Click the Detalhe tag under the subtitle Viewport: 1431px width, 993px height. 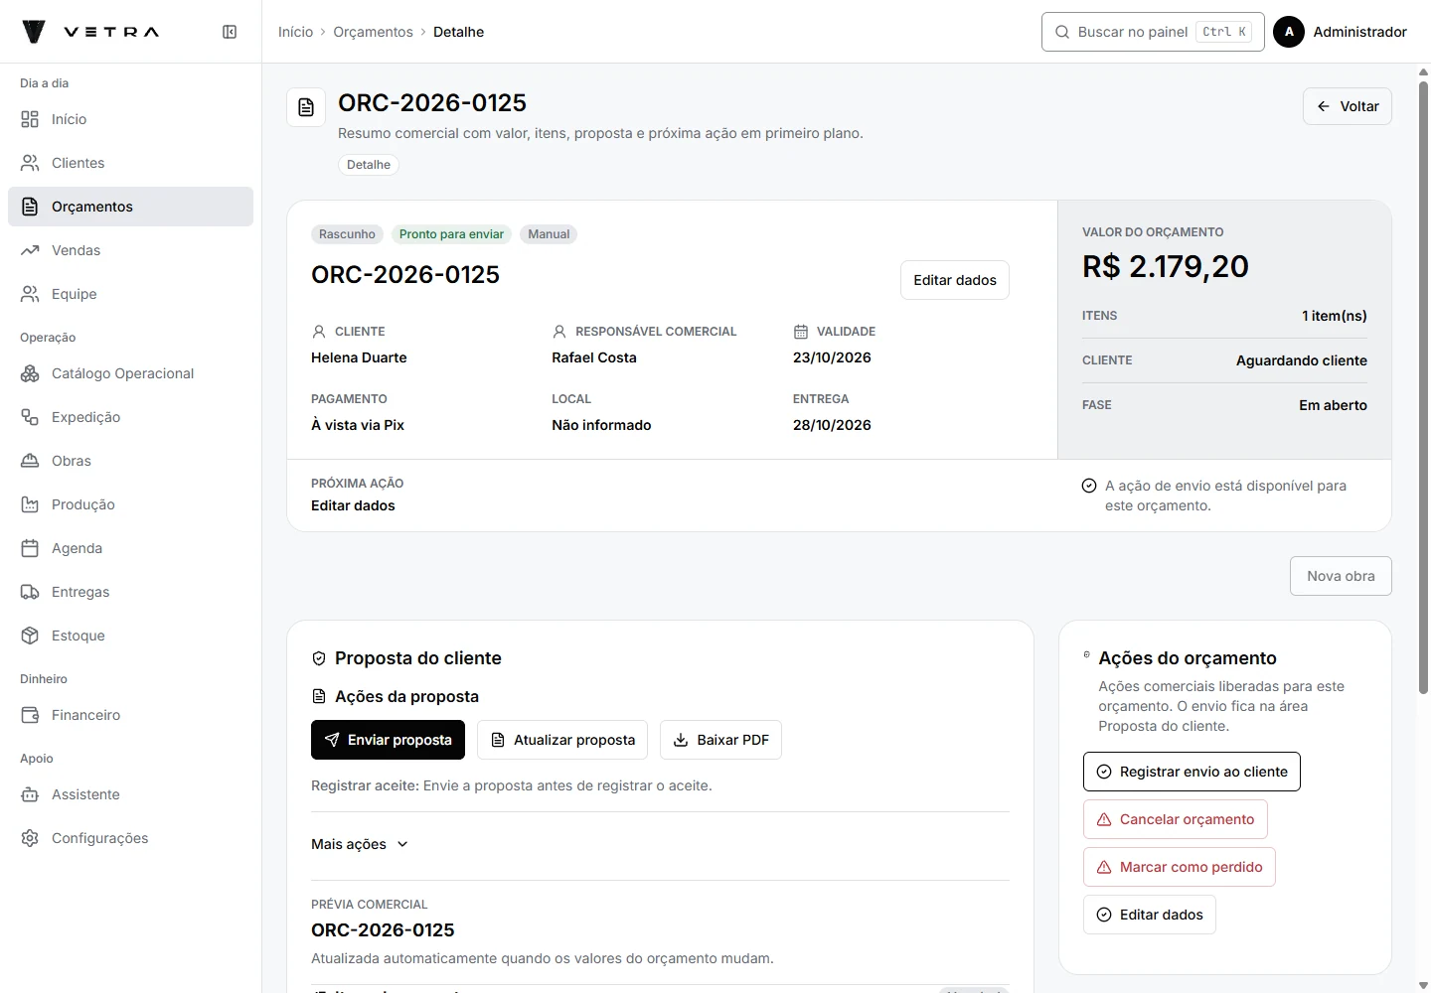[369, 165]
